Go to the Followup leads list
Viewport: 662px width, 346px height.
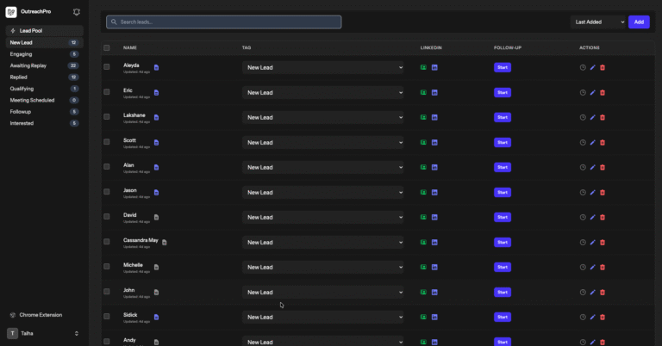pos(44,112)
